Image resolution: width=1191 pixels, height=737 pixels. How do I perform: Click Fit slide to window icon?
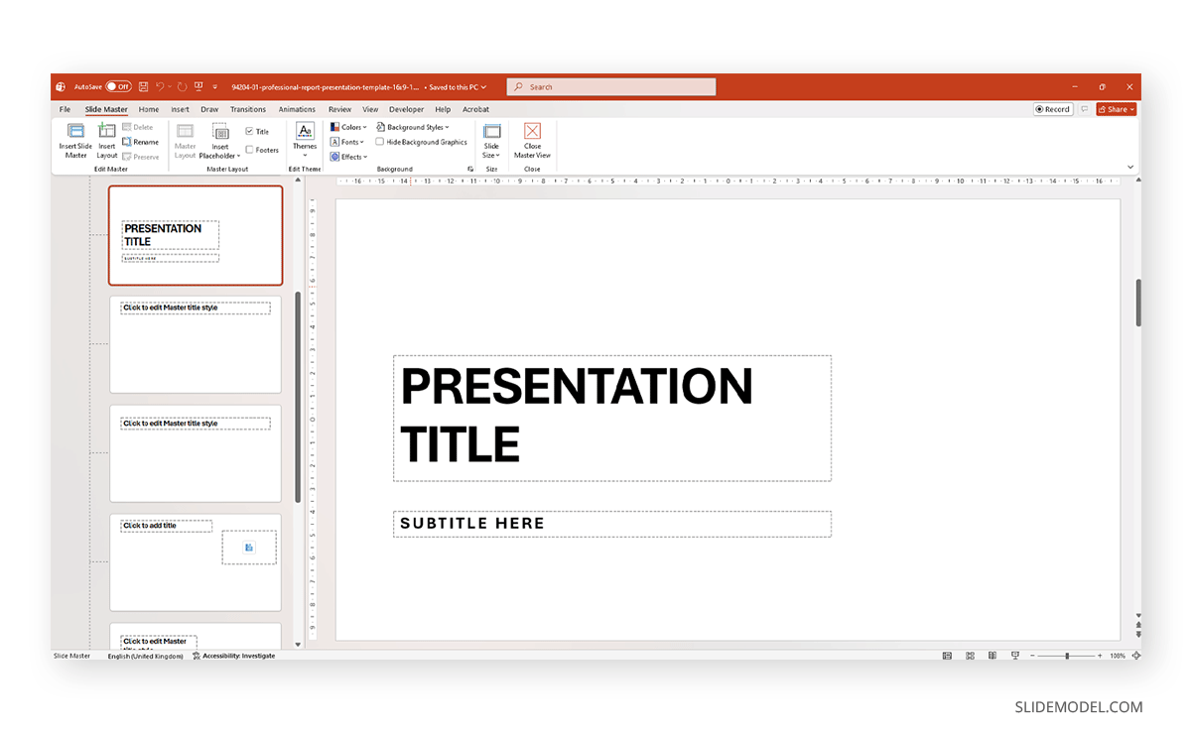click(1134, 656)
